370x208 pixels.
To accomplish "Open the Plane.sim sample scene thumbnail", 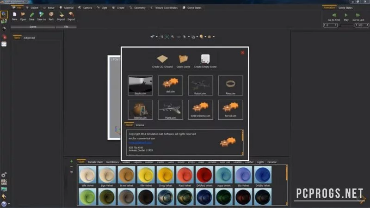I will tap(170, 110).
